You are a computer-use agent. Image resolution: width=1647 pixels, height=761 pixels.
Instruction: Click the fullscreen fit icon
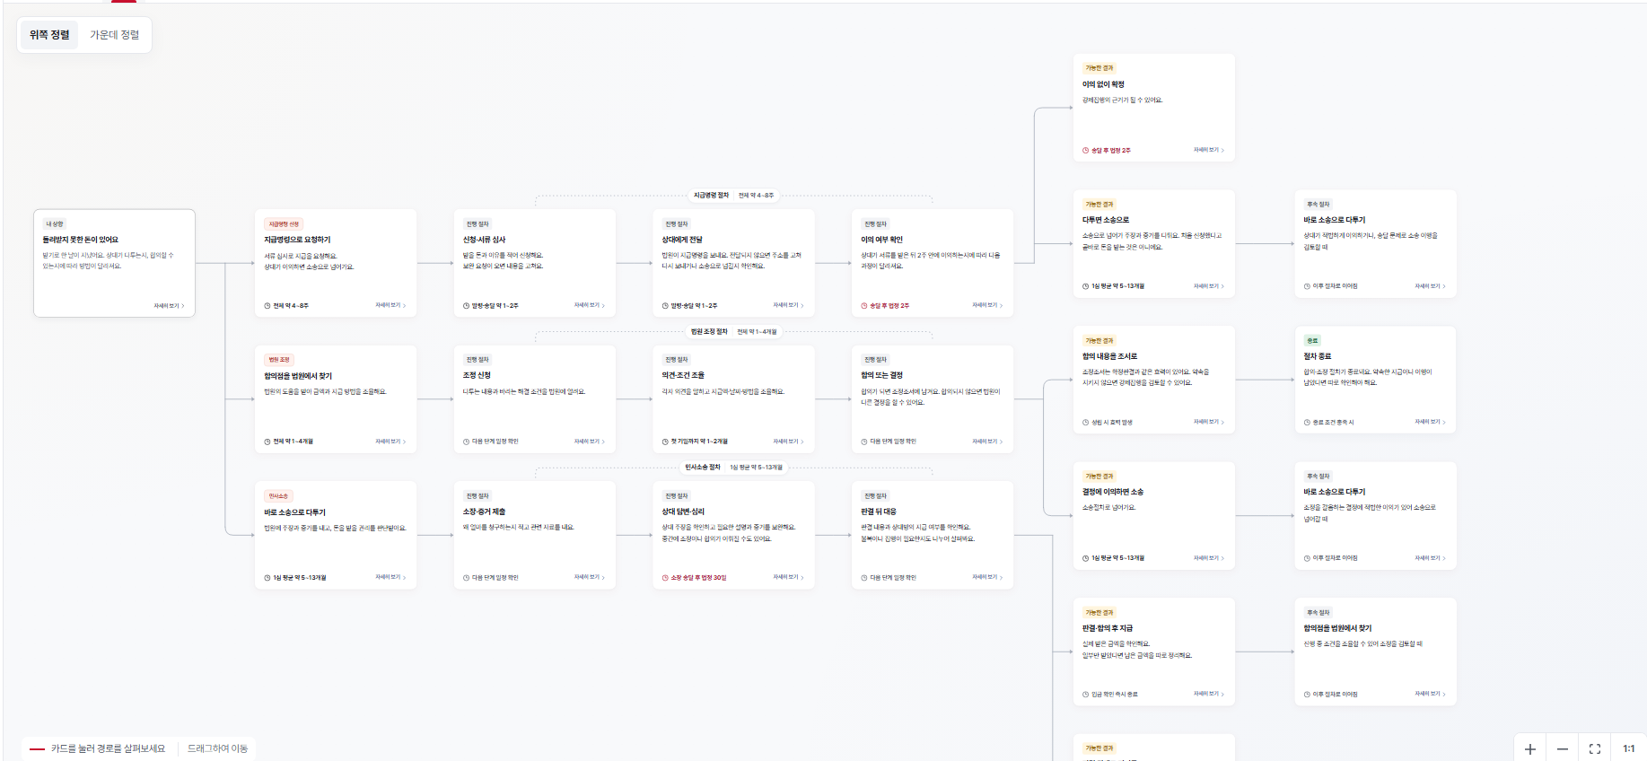(x=1595, y=748)
